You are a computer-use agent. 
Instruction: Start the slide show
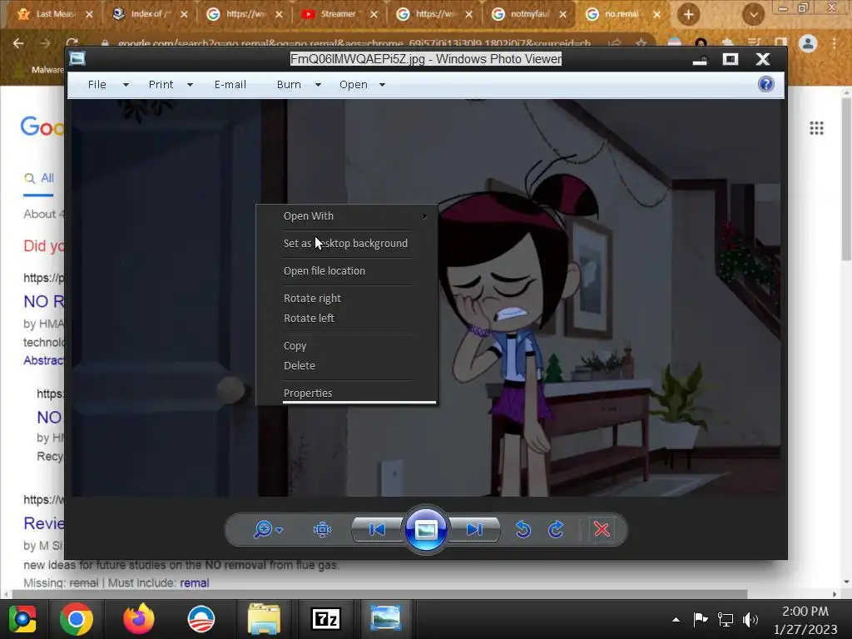point(426,529)
